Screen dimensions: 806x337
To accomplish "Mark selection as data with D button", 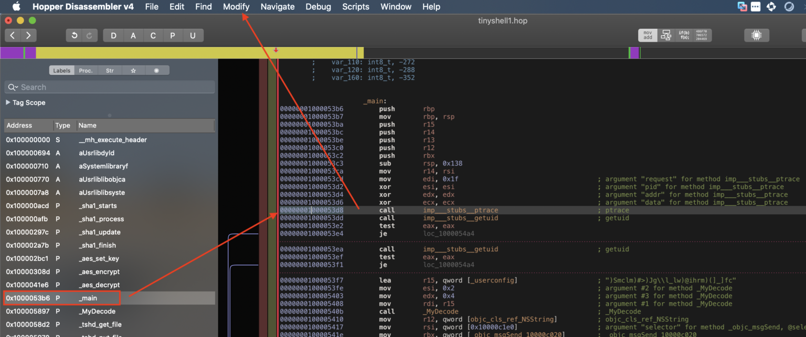I will click(113, 35).
